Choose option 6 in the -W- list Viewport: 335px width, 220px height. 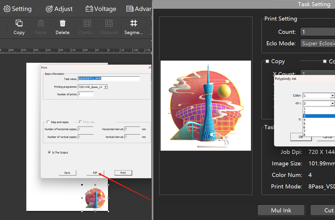[x=319, y=127]
